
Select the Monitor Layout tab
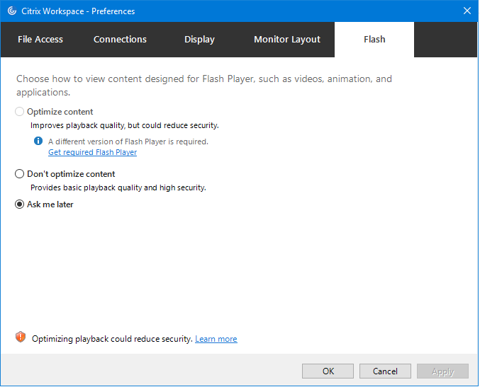click(x=287, y=40)
